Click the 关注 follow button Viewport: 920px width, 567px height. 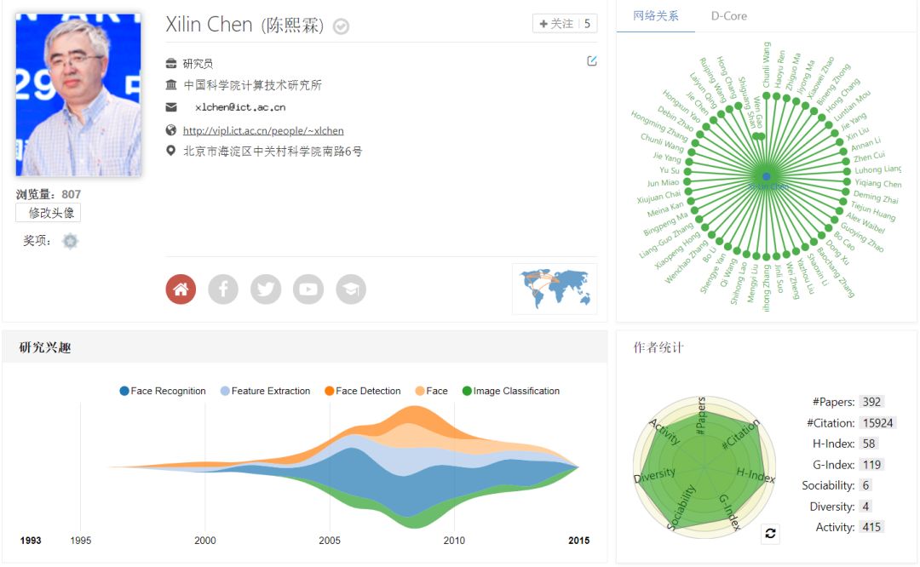point(557,24)
